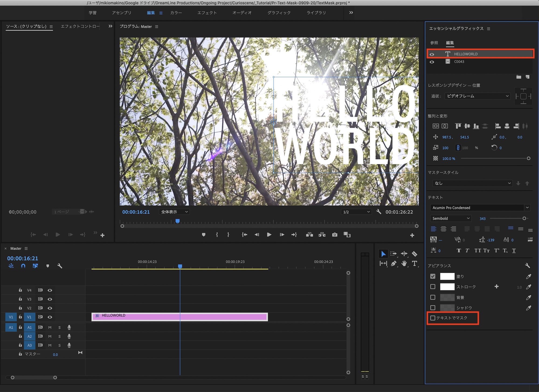Screen dimensions: 539x392
Task: Hide the HELLOWORLD layer with eye icon
Action: (x=432, y=54)
